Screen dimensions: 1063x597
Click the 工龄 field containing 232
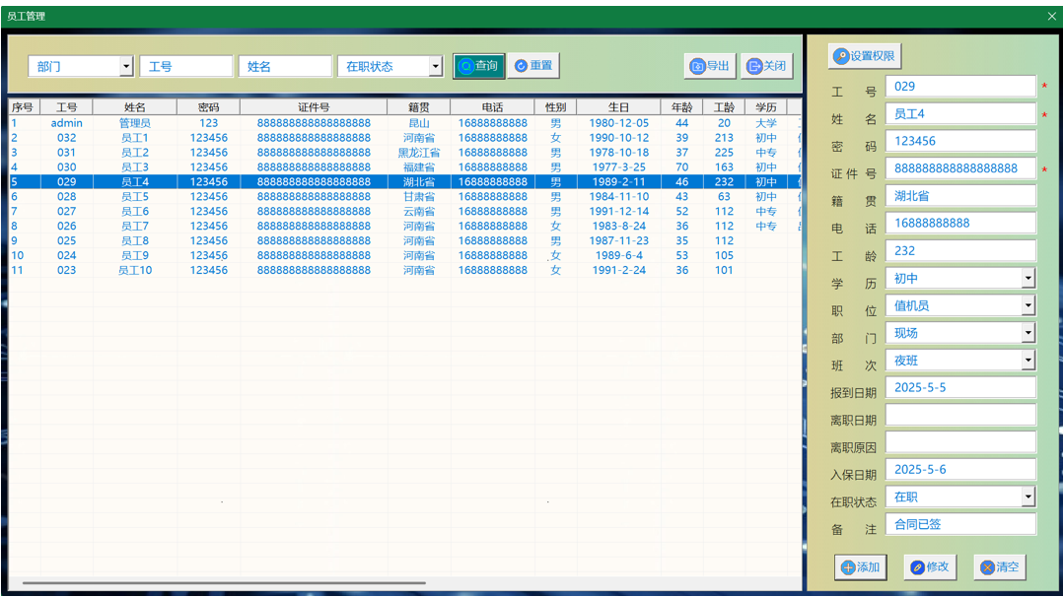click(x=960, y=251)
